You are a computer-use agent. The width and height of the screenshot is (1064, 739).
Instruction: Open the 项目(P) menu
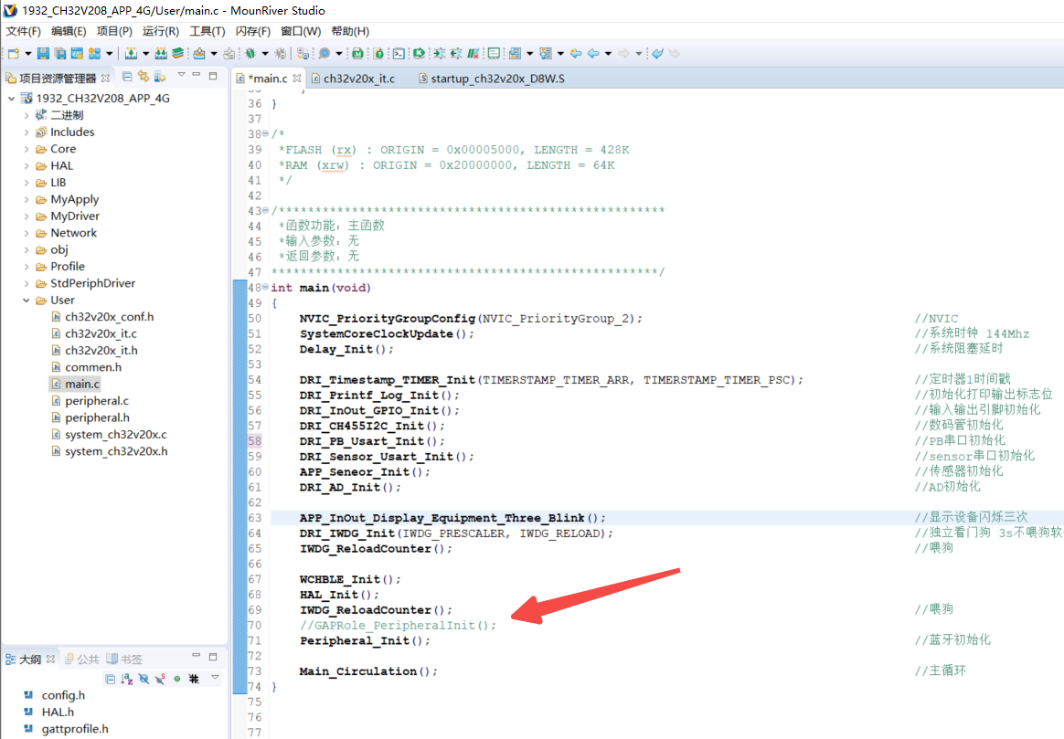[x=114, y=31]
